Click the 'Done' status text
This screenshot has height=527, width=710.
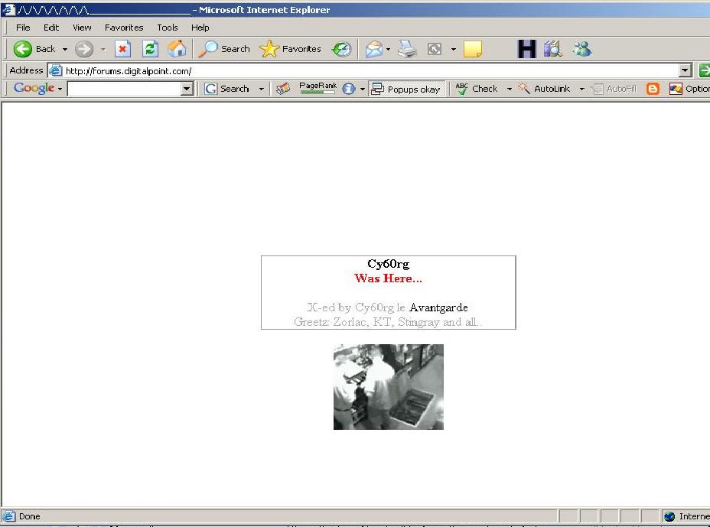pos(29,516)
